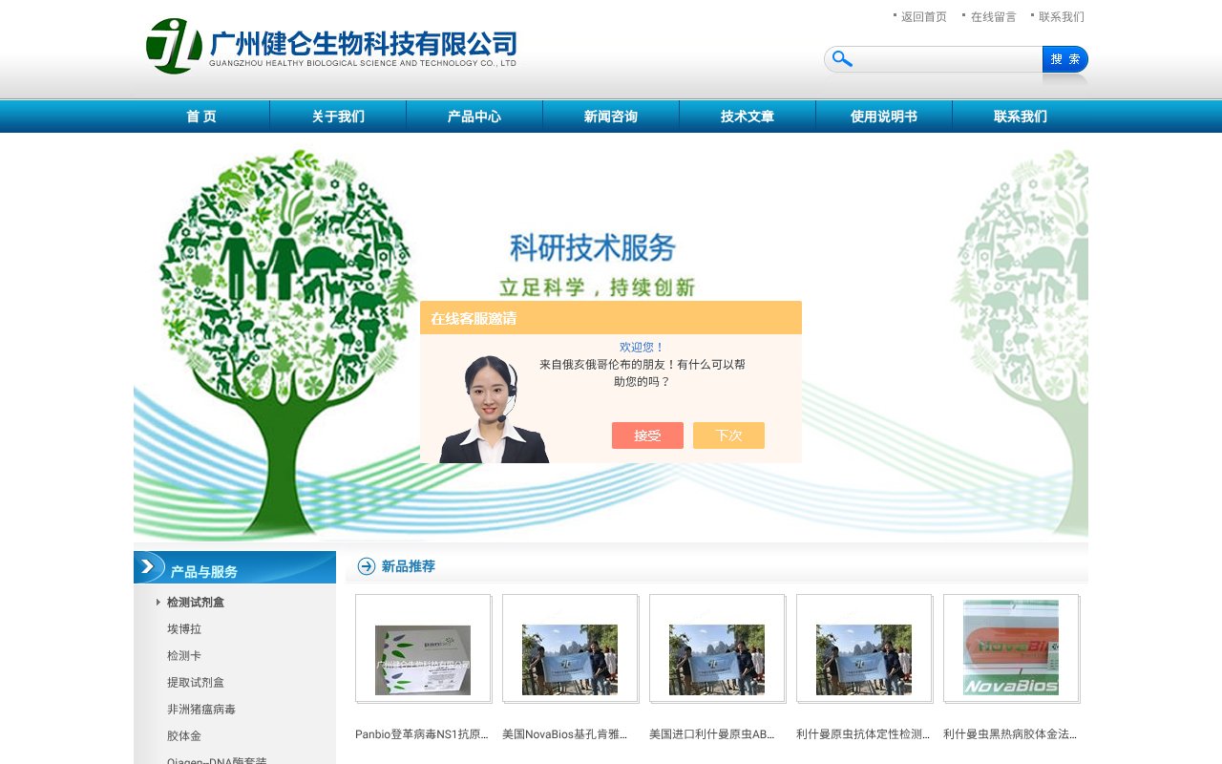The image size is (1222, 764).
Task: Click the magnifying glass search icon
Action: 841,58
